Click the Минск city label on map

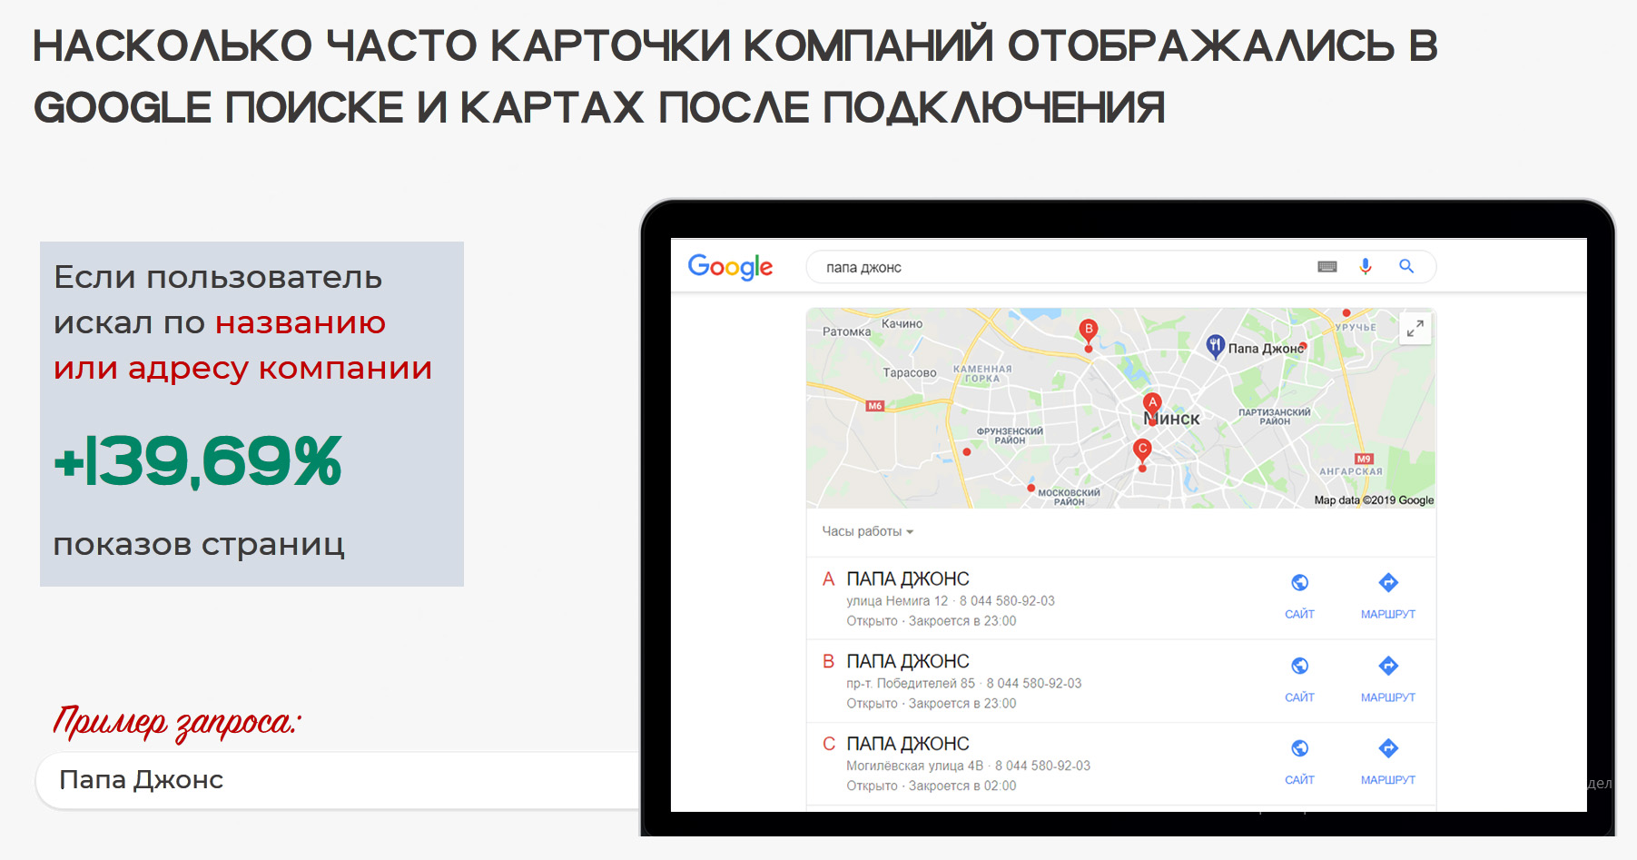(x=1172, y=419)
